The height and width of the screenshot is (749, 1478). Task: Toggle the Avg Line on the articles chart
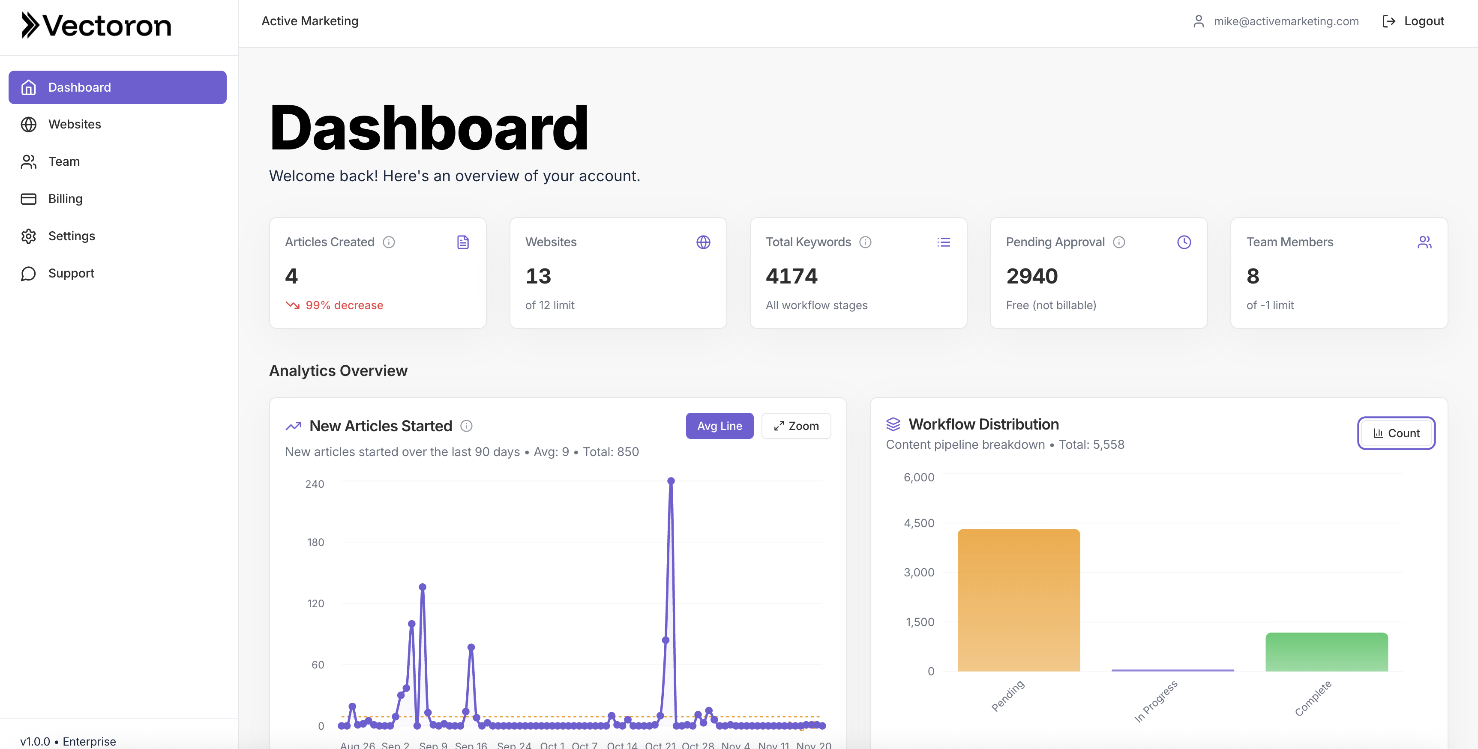(x=720, y=426)
